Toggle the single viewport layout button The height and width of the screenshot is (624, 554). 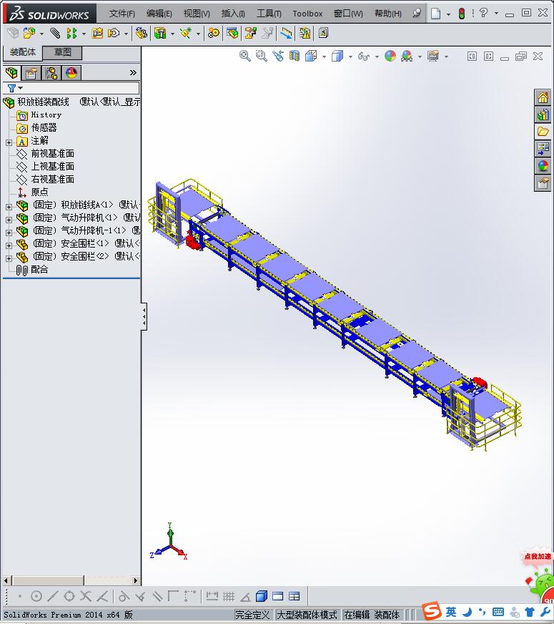coord(278,596)
